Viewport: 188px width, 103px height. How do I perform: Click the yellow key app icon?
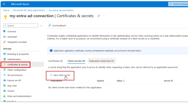click(5, 17)
